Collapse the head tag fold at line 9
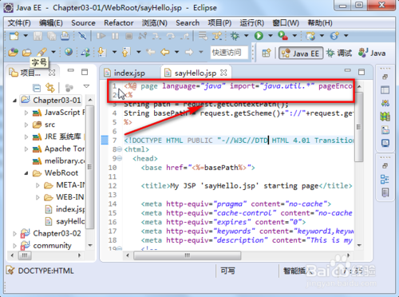Screen dimensions: 399x297 pos(120,158)
